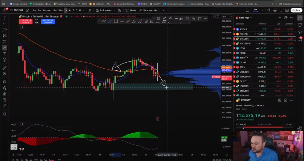Switch to the 4h timeframe
Image resolution: width=304 pixels, height=161 pixels.
click(x=70, y=10)
